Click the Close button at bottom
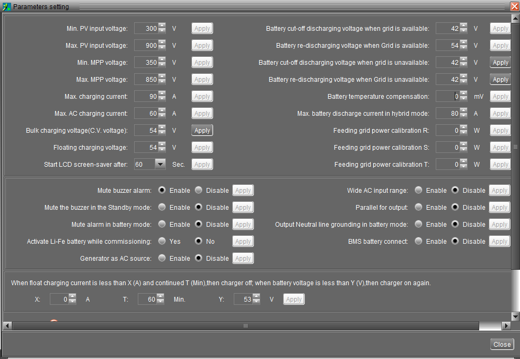 (x=502, y=344)
